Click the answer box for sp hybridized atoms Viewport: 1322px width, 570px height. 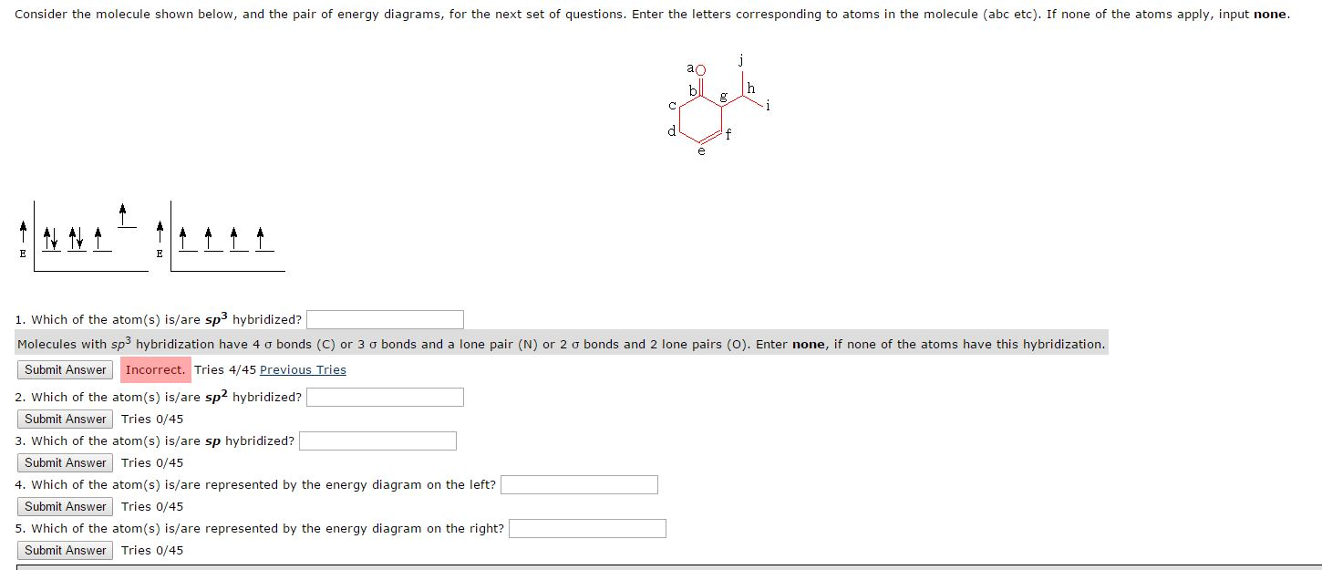[377, 440]
